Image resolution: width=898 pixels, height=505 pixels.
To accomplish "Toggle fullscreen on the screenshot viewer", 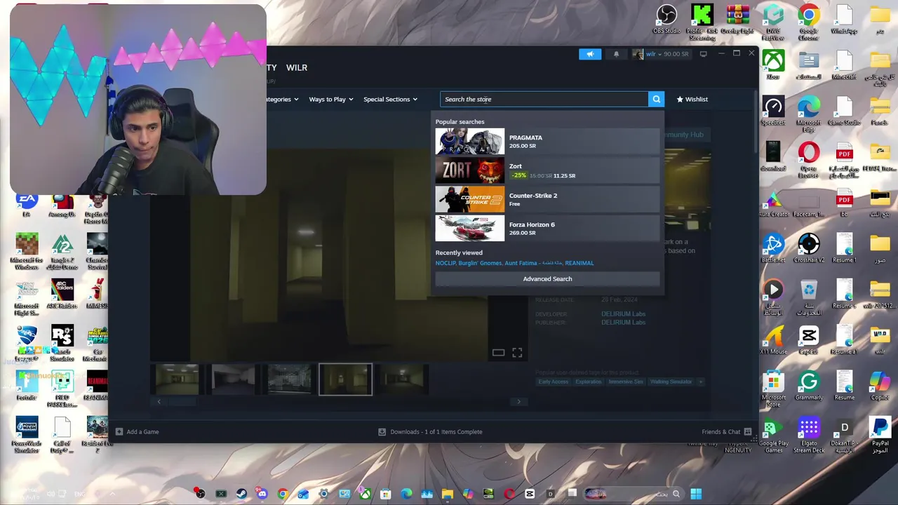I will coord(517,353).
